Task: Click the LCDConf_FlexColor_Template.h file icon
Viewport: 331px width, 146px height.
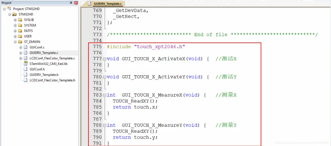Action: point(25,80)
